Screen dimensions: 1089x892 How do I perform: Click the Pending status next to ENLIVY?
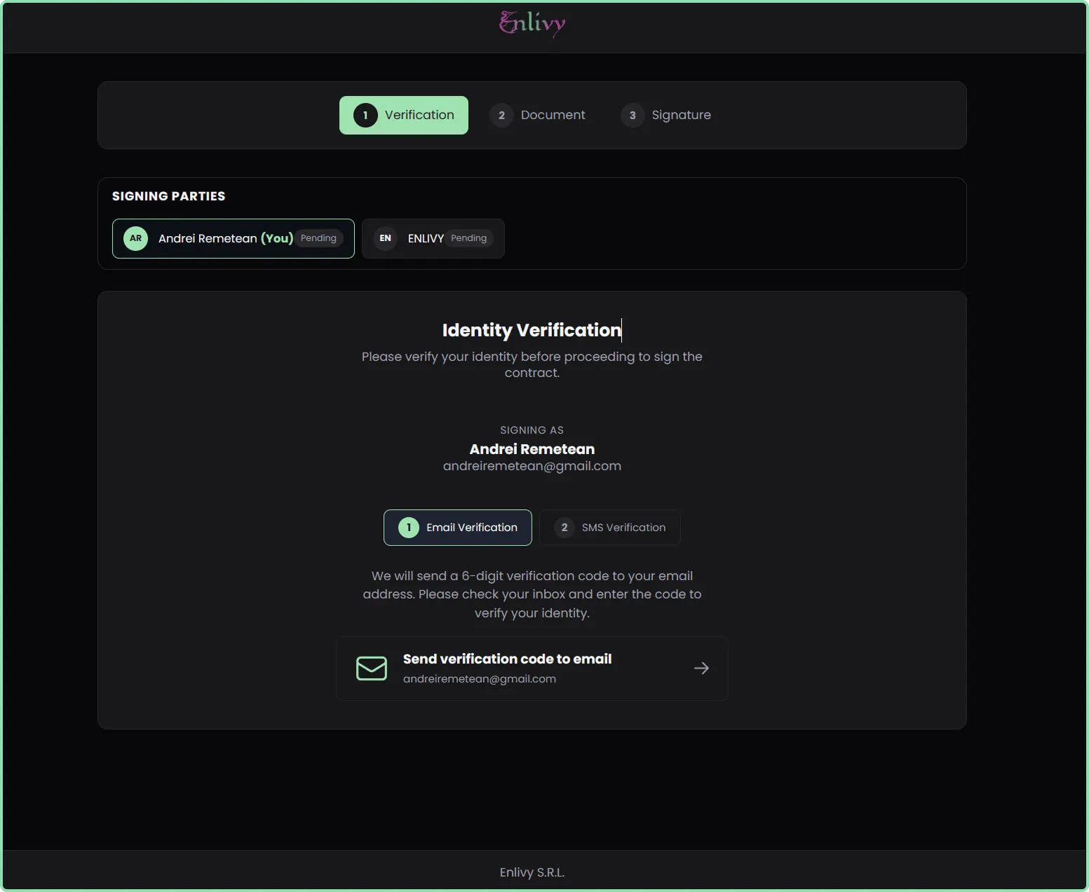pyautogui.click(x=469, y=238)
